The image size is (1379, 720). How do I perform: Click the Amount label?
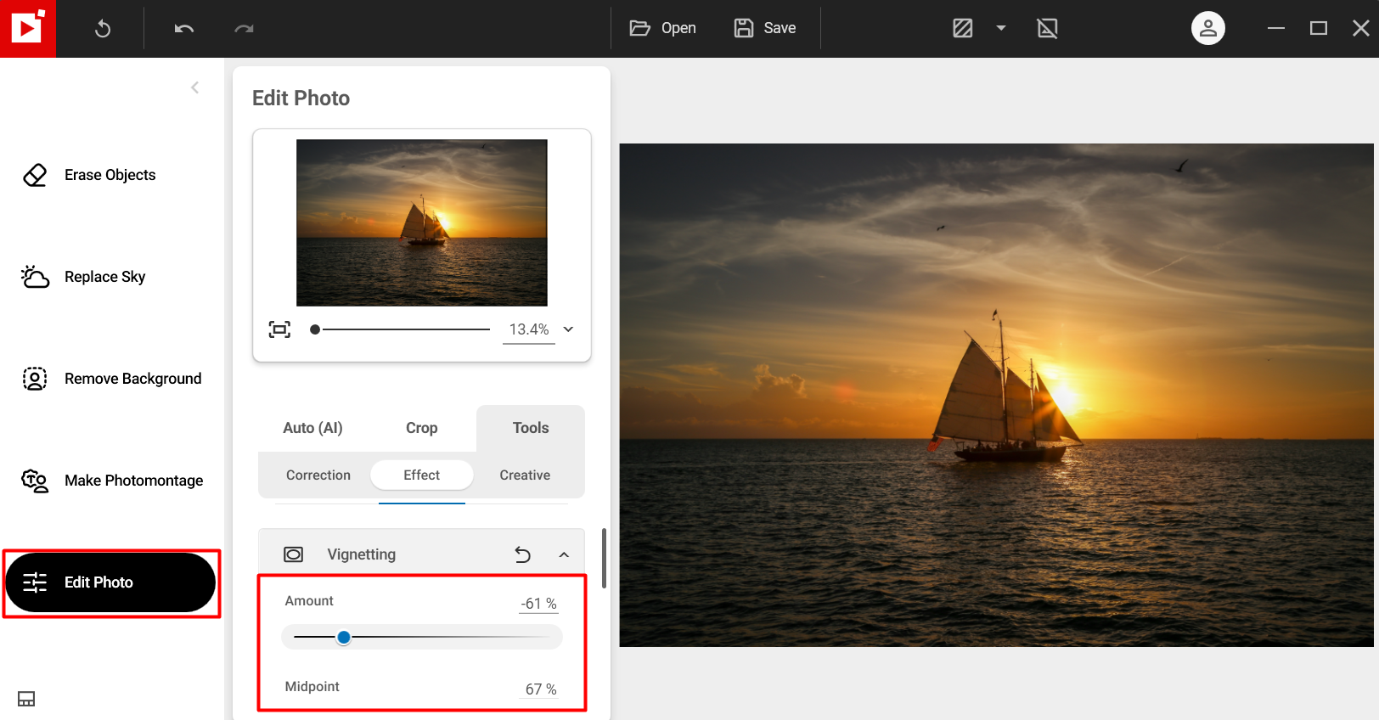(x=309, y=601)
